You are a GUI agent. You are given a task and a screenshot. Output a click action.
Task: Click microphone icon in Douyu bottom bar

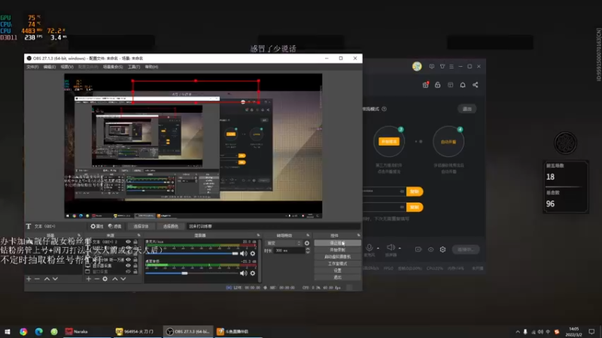pos(369,248)
